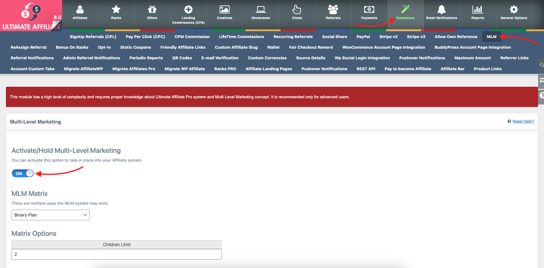544x268 pixels.
Task: Open the E-mail Verification extension
Action: click(x=220, y=58)
